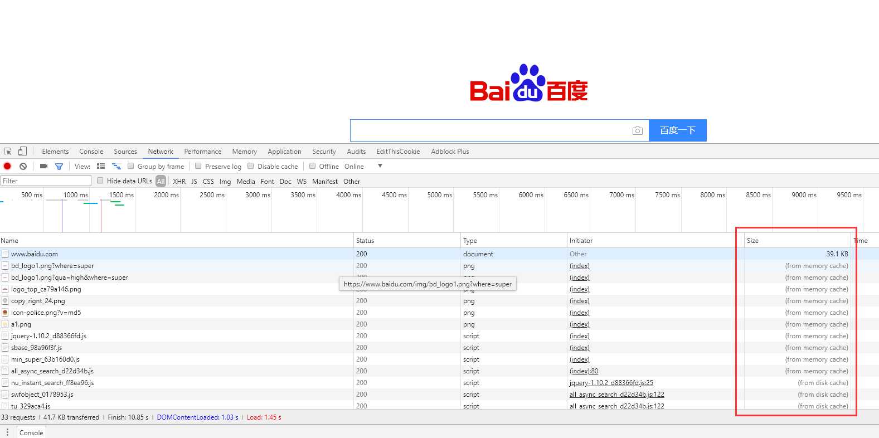Click the capture screenshots camera icon

tap(43, 166)
